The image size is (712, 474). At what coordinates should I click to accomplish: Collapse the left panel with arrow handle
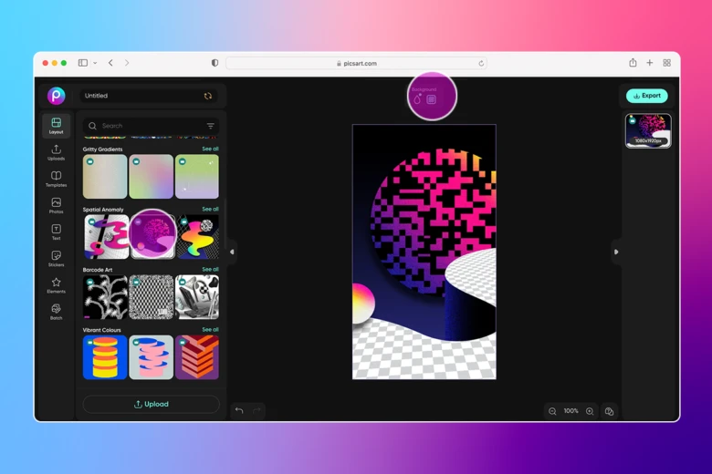tap(232, 252)
